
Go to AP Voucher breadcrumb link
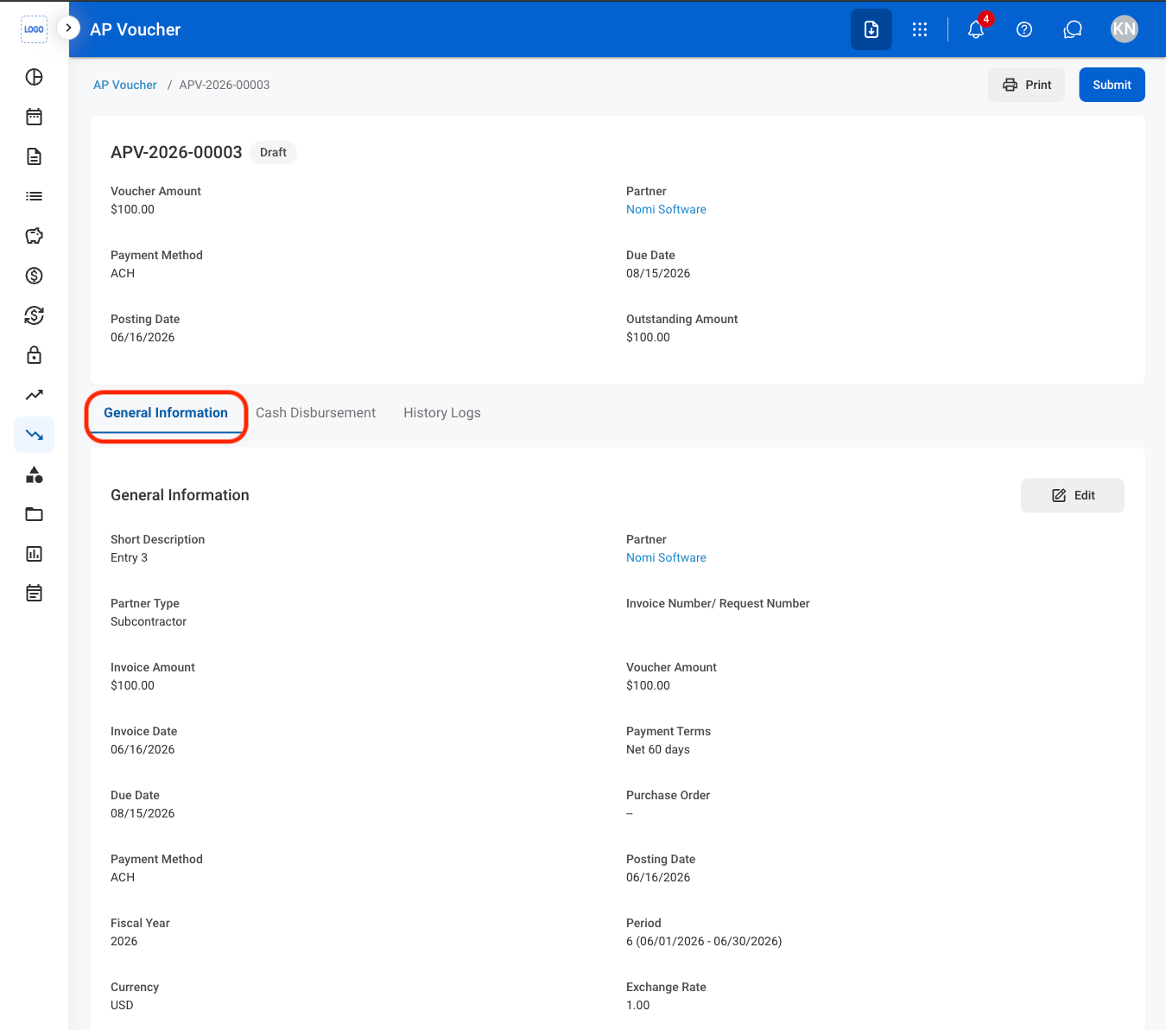point(125,85)
